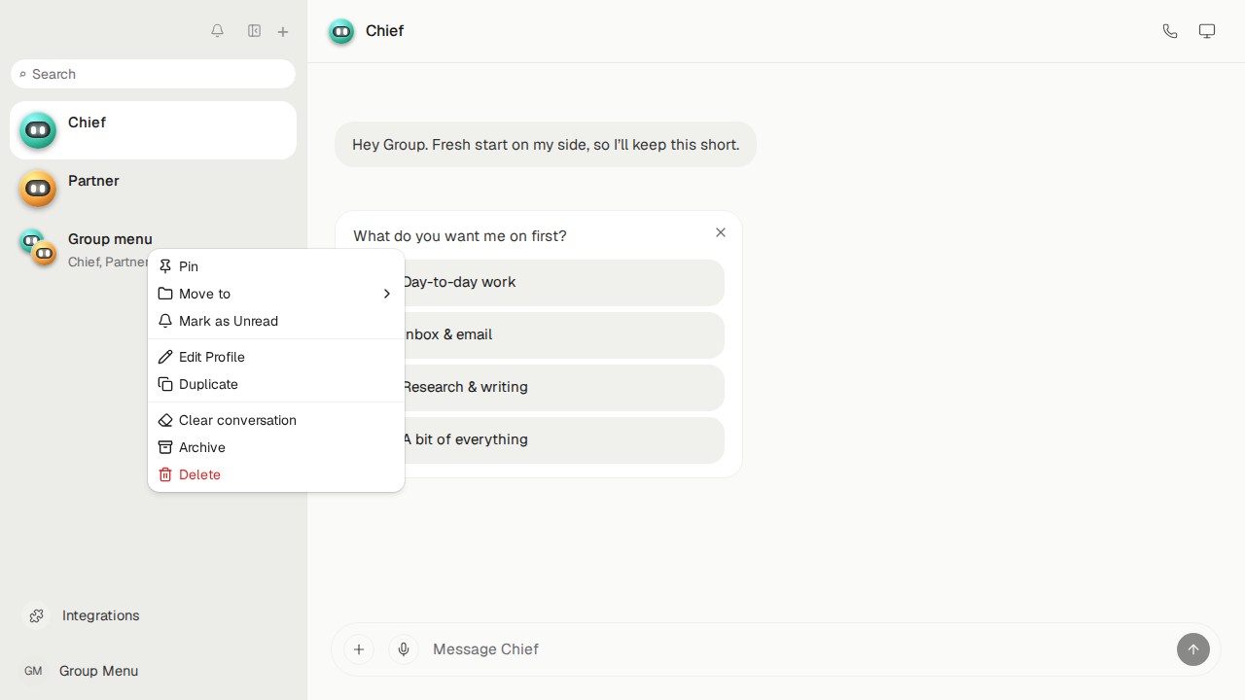
Task: Click the microphone icon in message bar
Action: click(x=404, y=649)
